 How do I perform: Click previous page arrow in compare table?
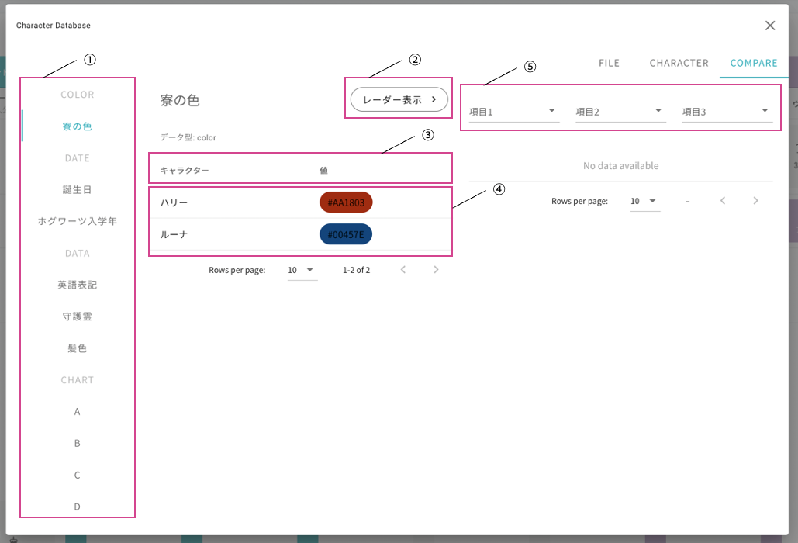[x=723, y=201]
